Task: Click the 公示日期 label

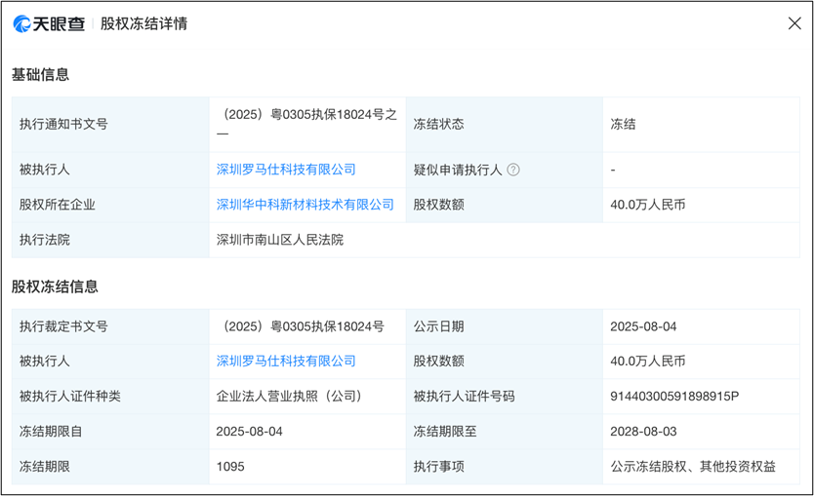Action: tap(438, 326)
